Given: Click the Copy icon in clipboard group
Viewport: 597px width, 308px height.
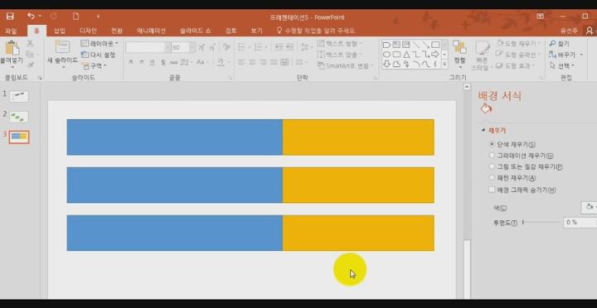Looking at the screenshot, I should point(30,55).
